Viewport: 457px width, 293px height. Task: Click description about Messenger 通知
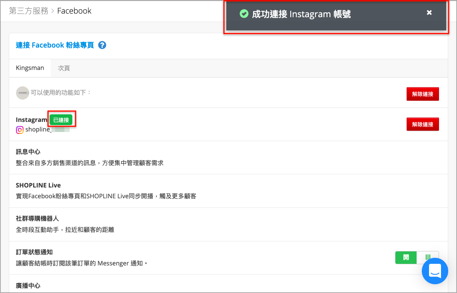point(82,263)
